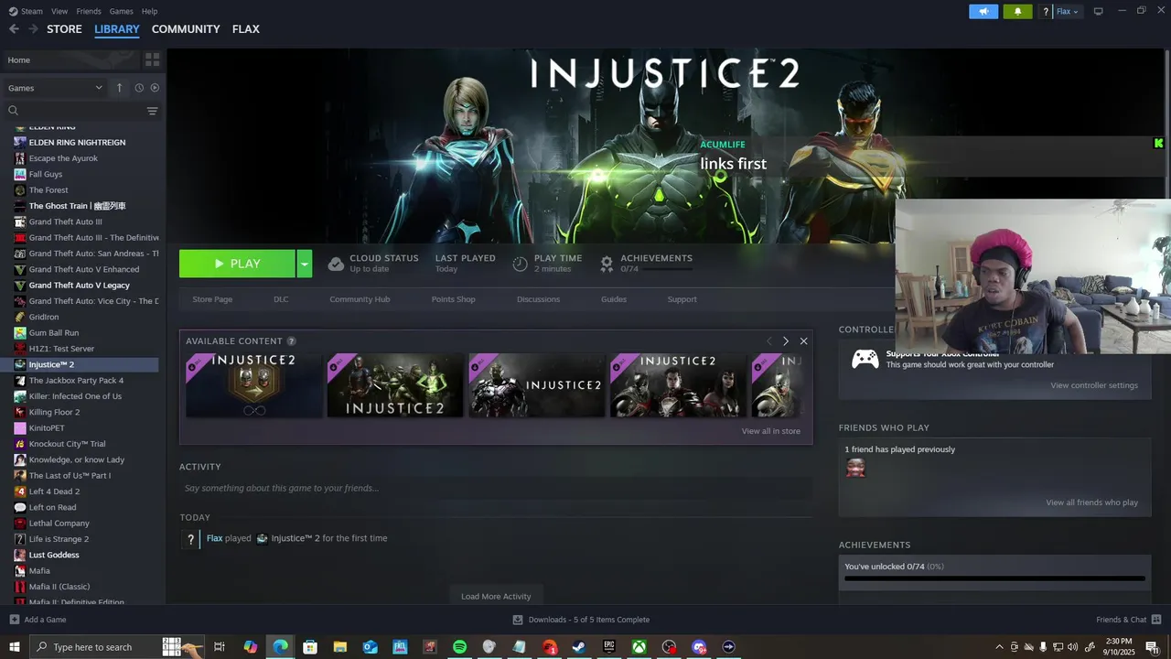This screenshot has height=659, width=1171.
Task: Select Killing Floor 2
Action: pyautogui.click(x=54, y=412)
